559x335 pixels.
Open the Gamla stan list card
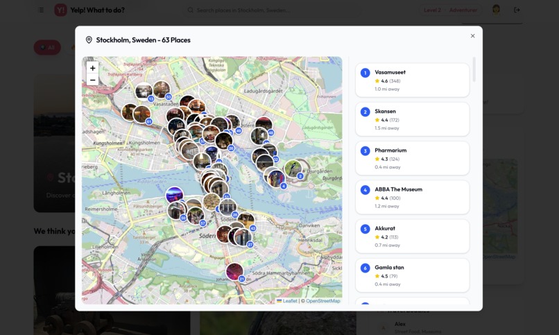click(412, 275)
